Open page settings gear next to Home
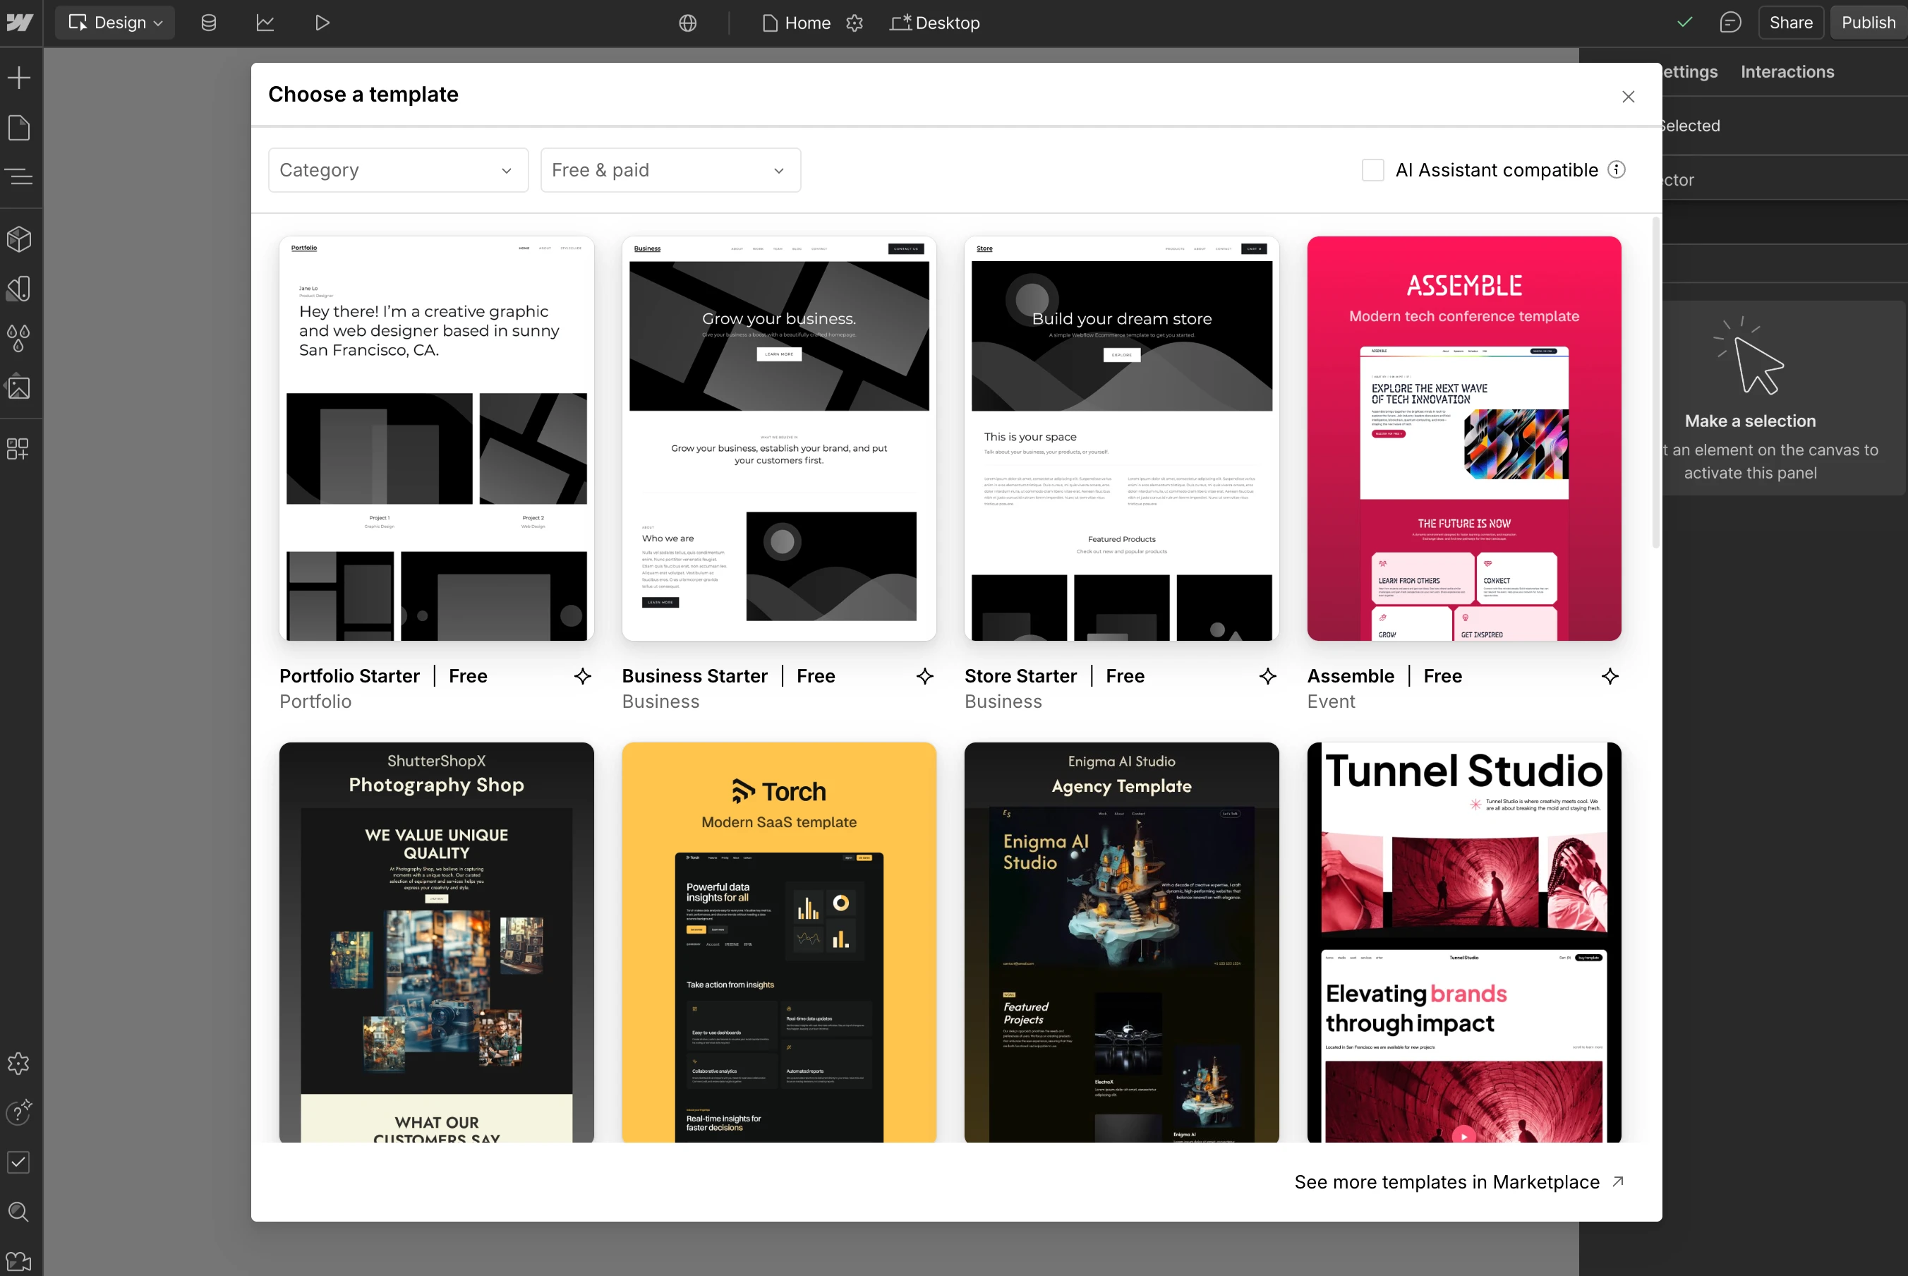The height and width of the screenshot is (1276, 1908). tap(855, 23)
